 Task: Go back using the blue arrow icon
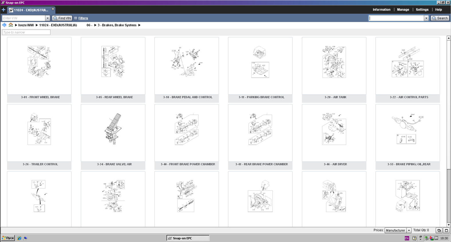point(4,25)
